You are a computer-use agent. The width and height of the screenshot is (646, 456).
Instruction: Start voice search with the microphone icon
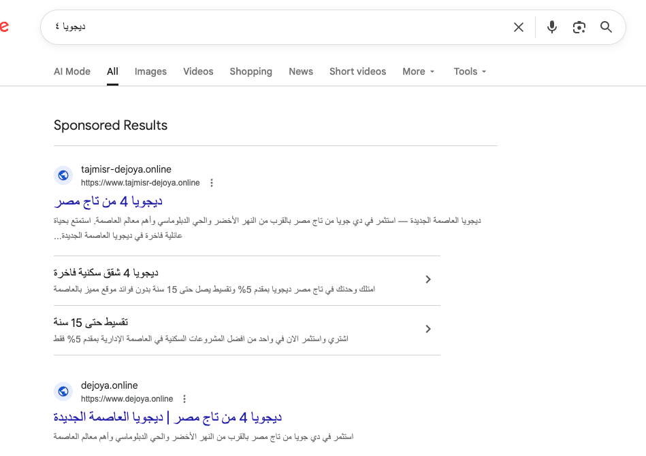click(x=551, y=27)
